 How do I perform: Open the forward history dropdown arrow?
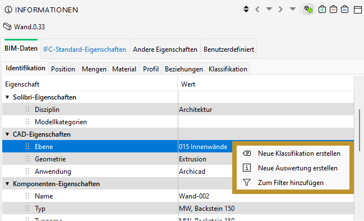tap(293, 9)
